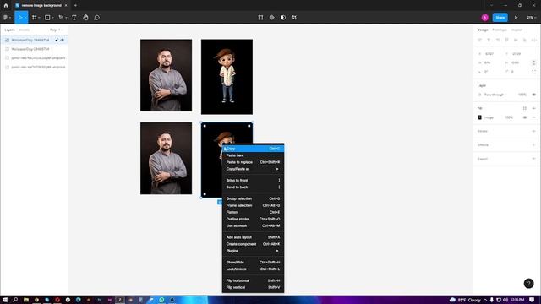Click the Crop image icon in the toolbar
The width and height of the screenshot is (541, 304).
pos(294,17)
